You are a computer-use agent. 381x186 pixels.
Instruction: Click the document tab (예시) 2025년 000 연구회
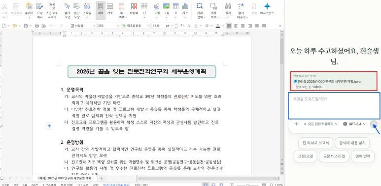pos(65,178)
